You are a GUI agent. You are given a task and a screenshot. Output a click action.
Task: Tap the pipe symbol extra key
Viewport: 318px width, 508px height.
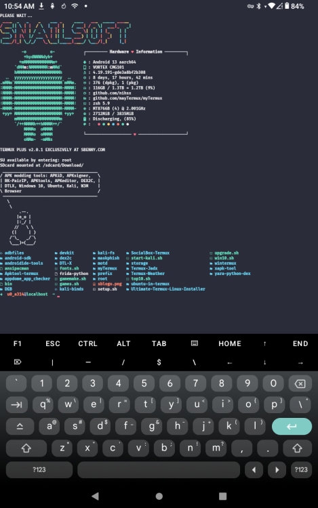pyautogui.click(x=52, y=362)
